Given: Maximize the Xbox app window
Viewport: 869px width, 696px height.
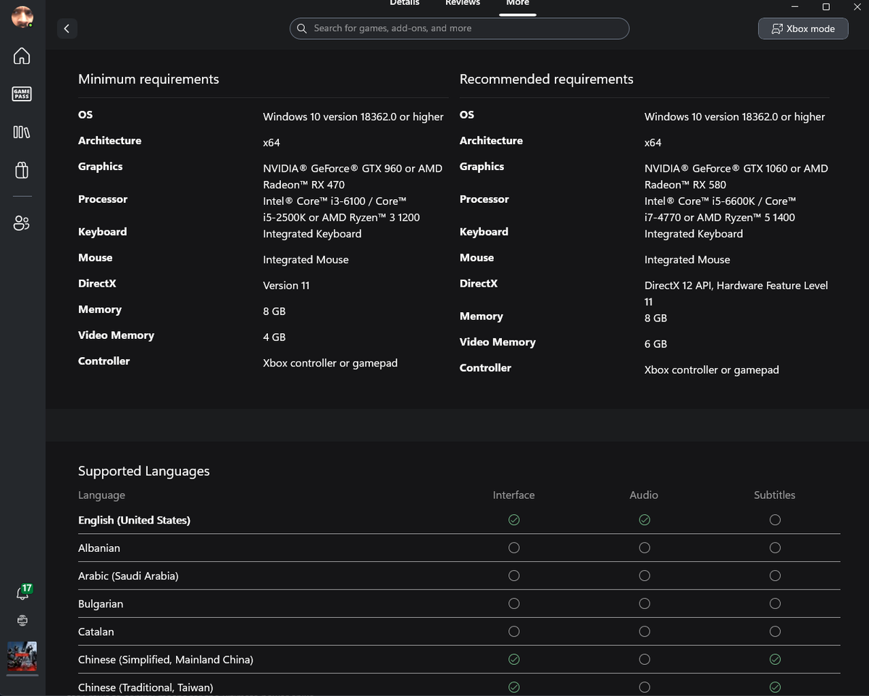Looking at the screenshot, I should tap(826, 7).
